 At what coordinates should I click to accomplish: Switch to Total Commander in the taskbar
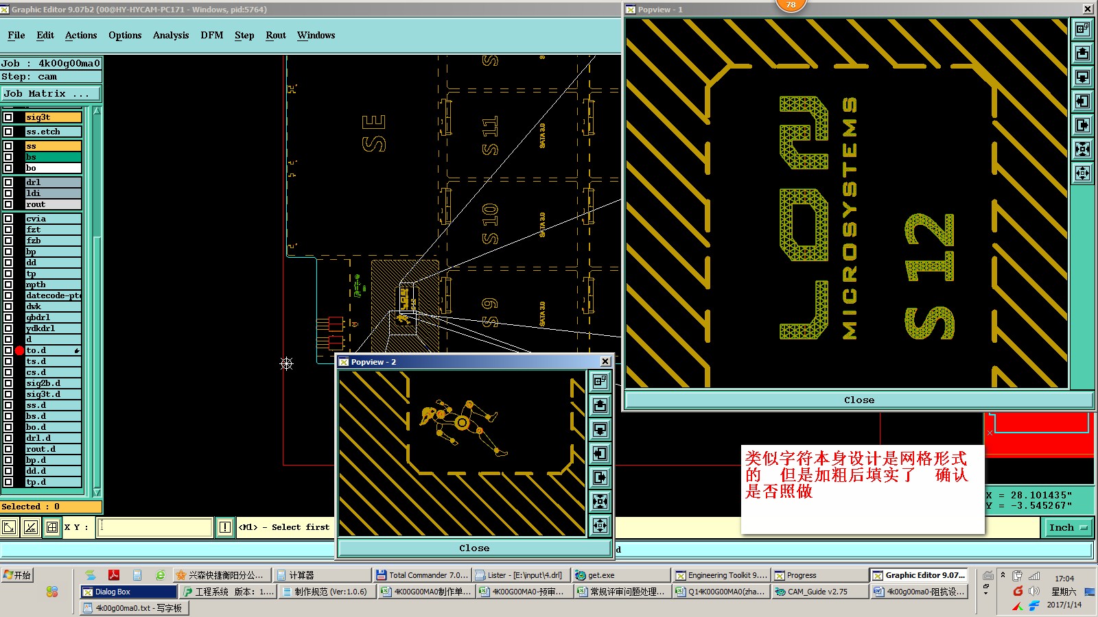[422, 575]
